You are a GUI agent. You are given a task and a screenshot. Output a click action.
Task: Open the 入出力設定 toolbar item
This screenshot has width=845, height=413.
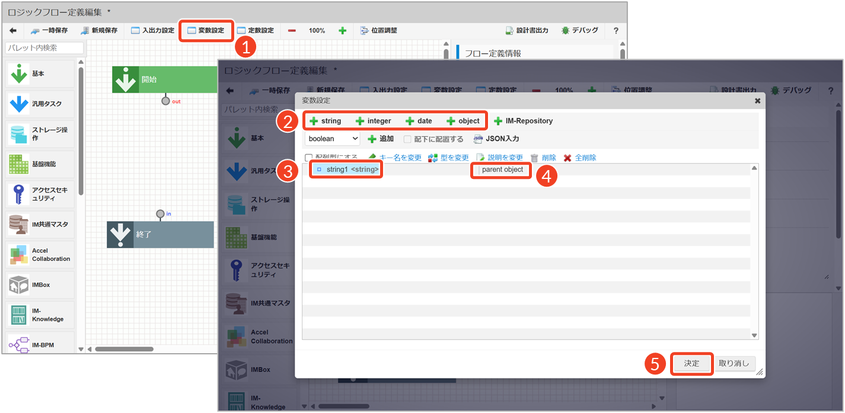tap(152, 30)
